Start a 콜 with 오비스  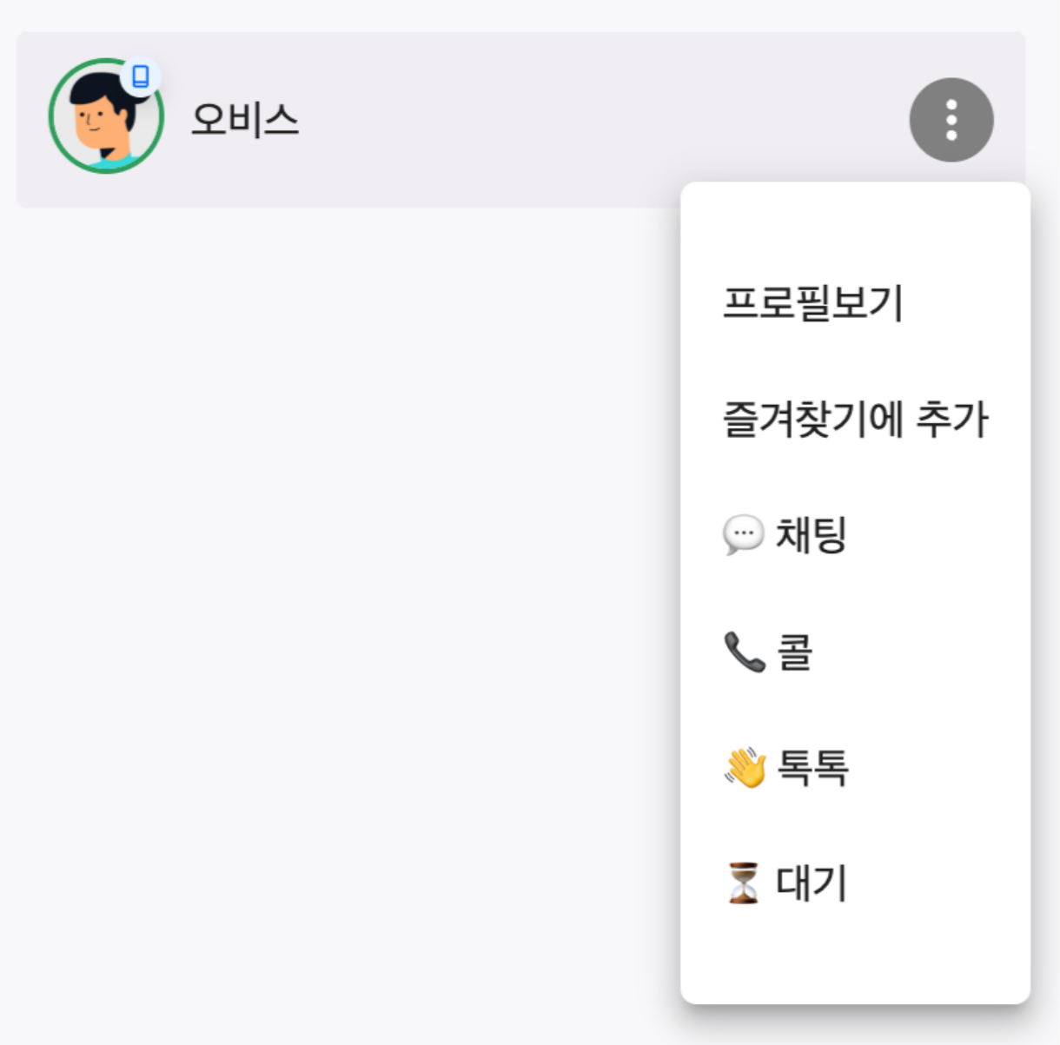point(794,651)
